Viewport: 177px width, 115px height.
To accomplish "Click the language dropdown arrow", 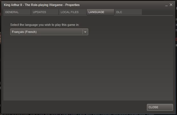I will click(85, 32).
